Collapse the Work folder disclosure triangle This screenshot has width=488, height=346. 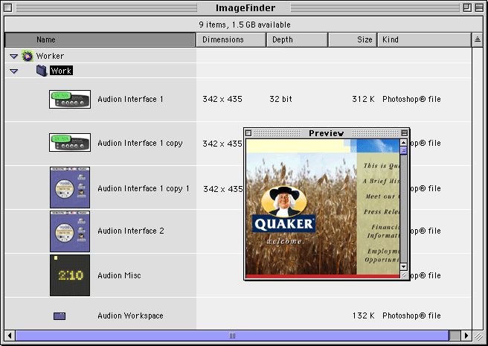coord(14,71)
